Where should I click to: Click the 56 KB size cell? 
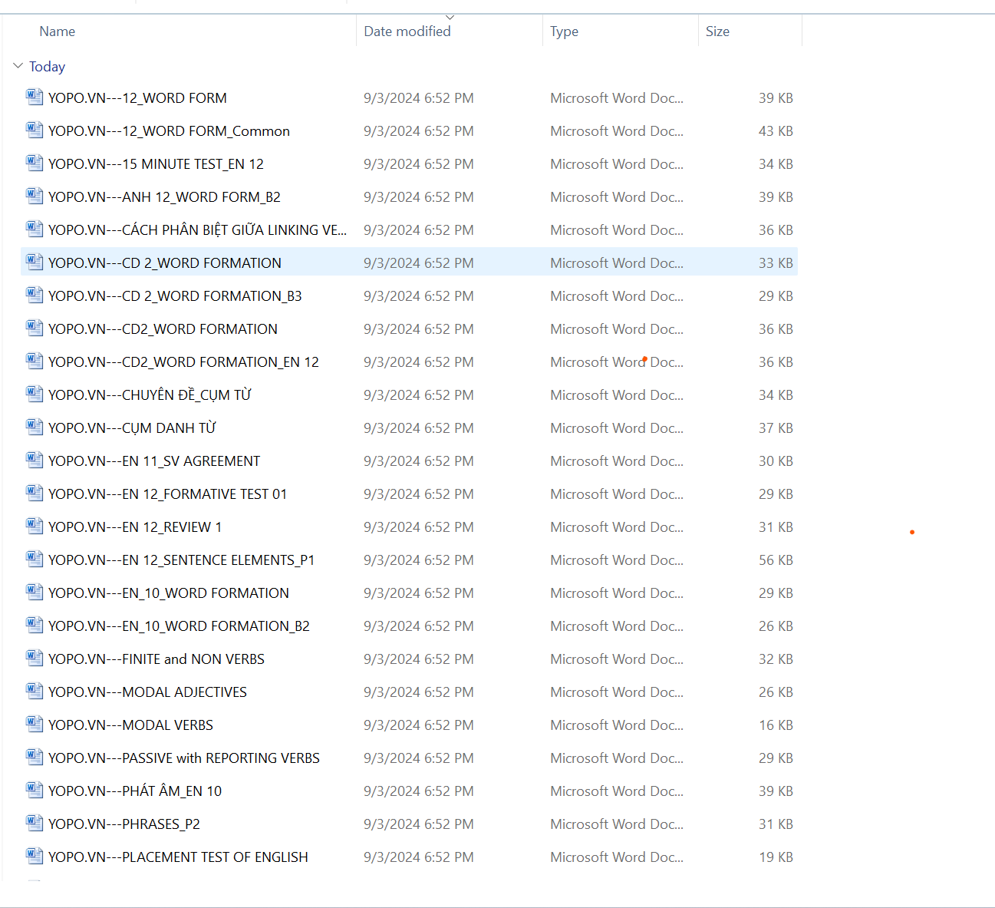coord(776,560)
